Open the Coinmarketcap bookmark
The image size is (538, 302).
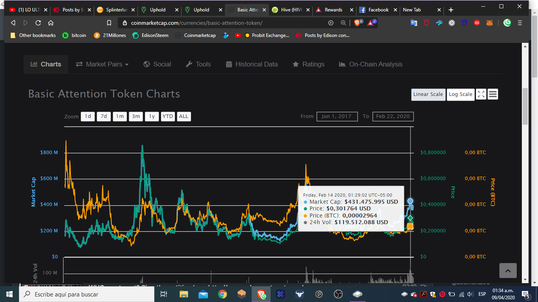(x=195, y=35)
